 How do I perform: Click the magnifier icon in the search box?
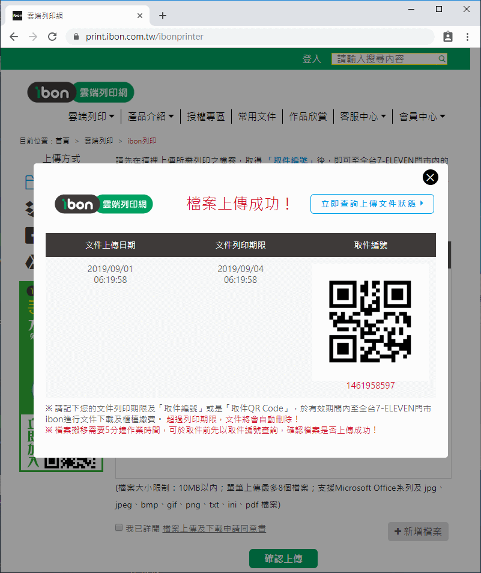click(x=441, y=59)
